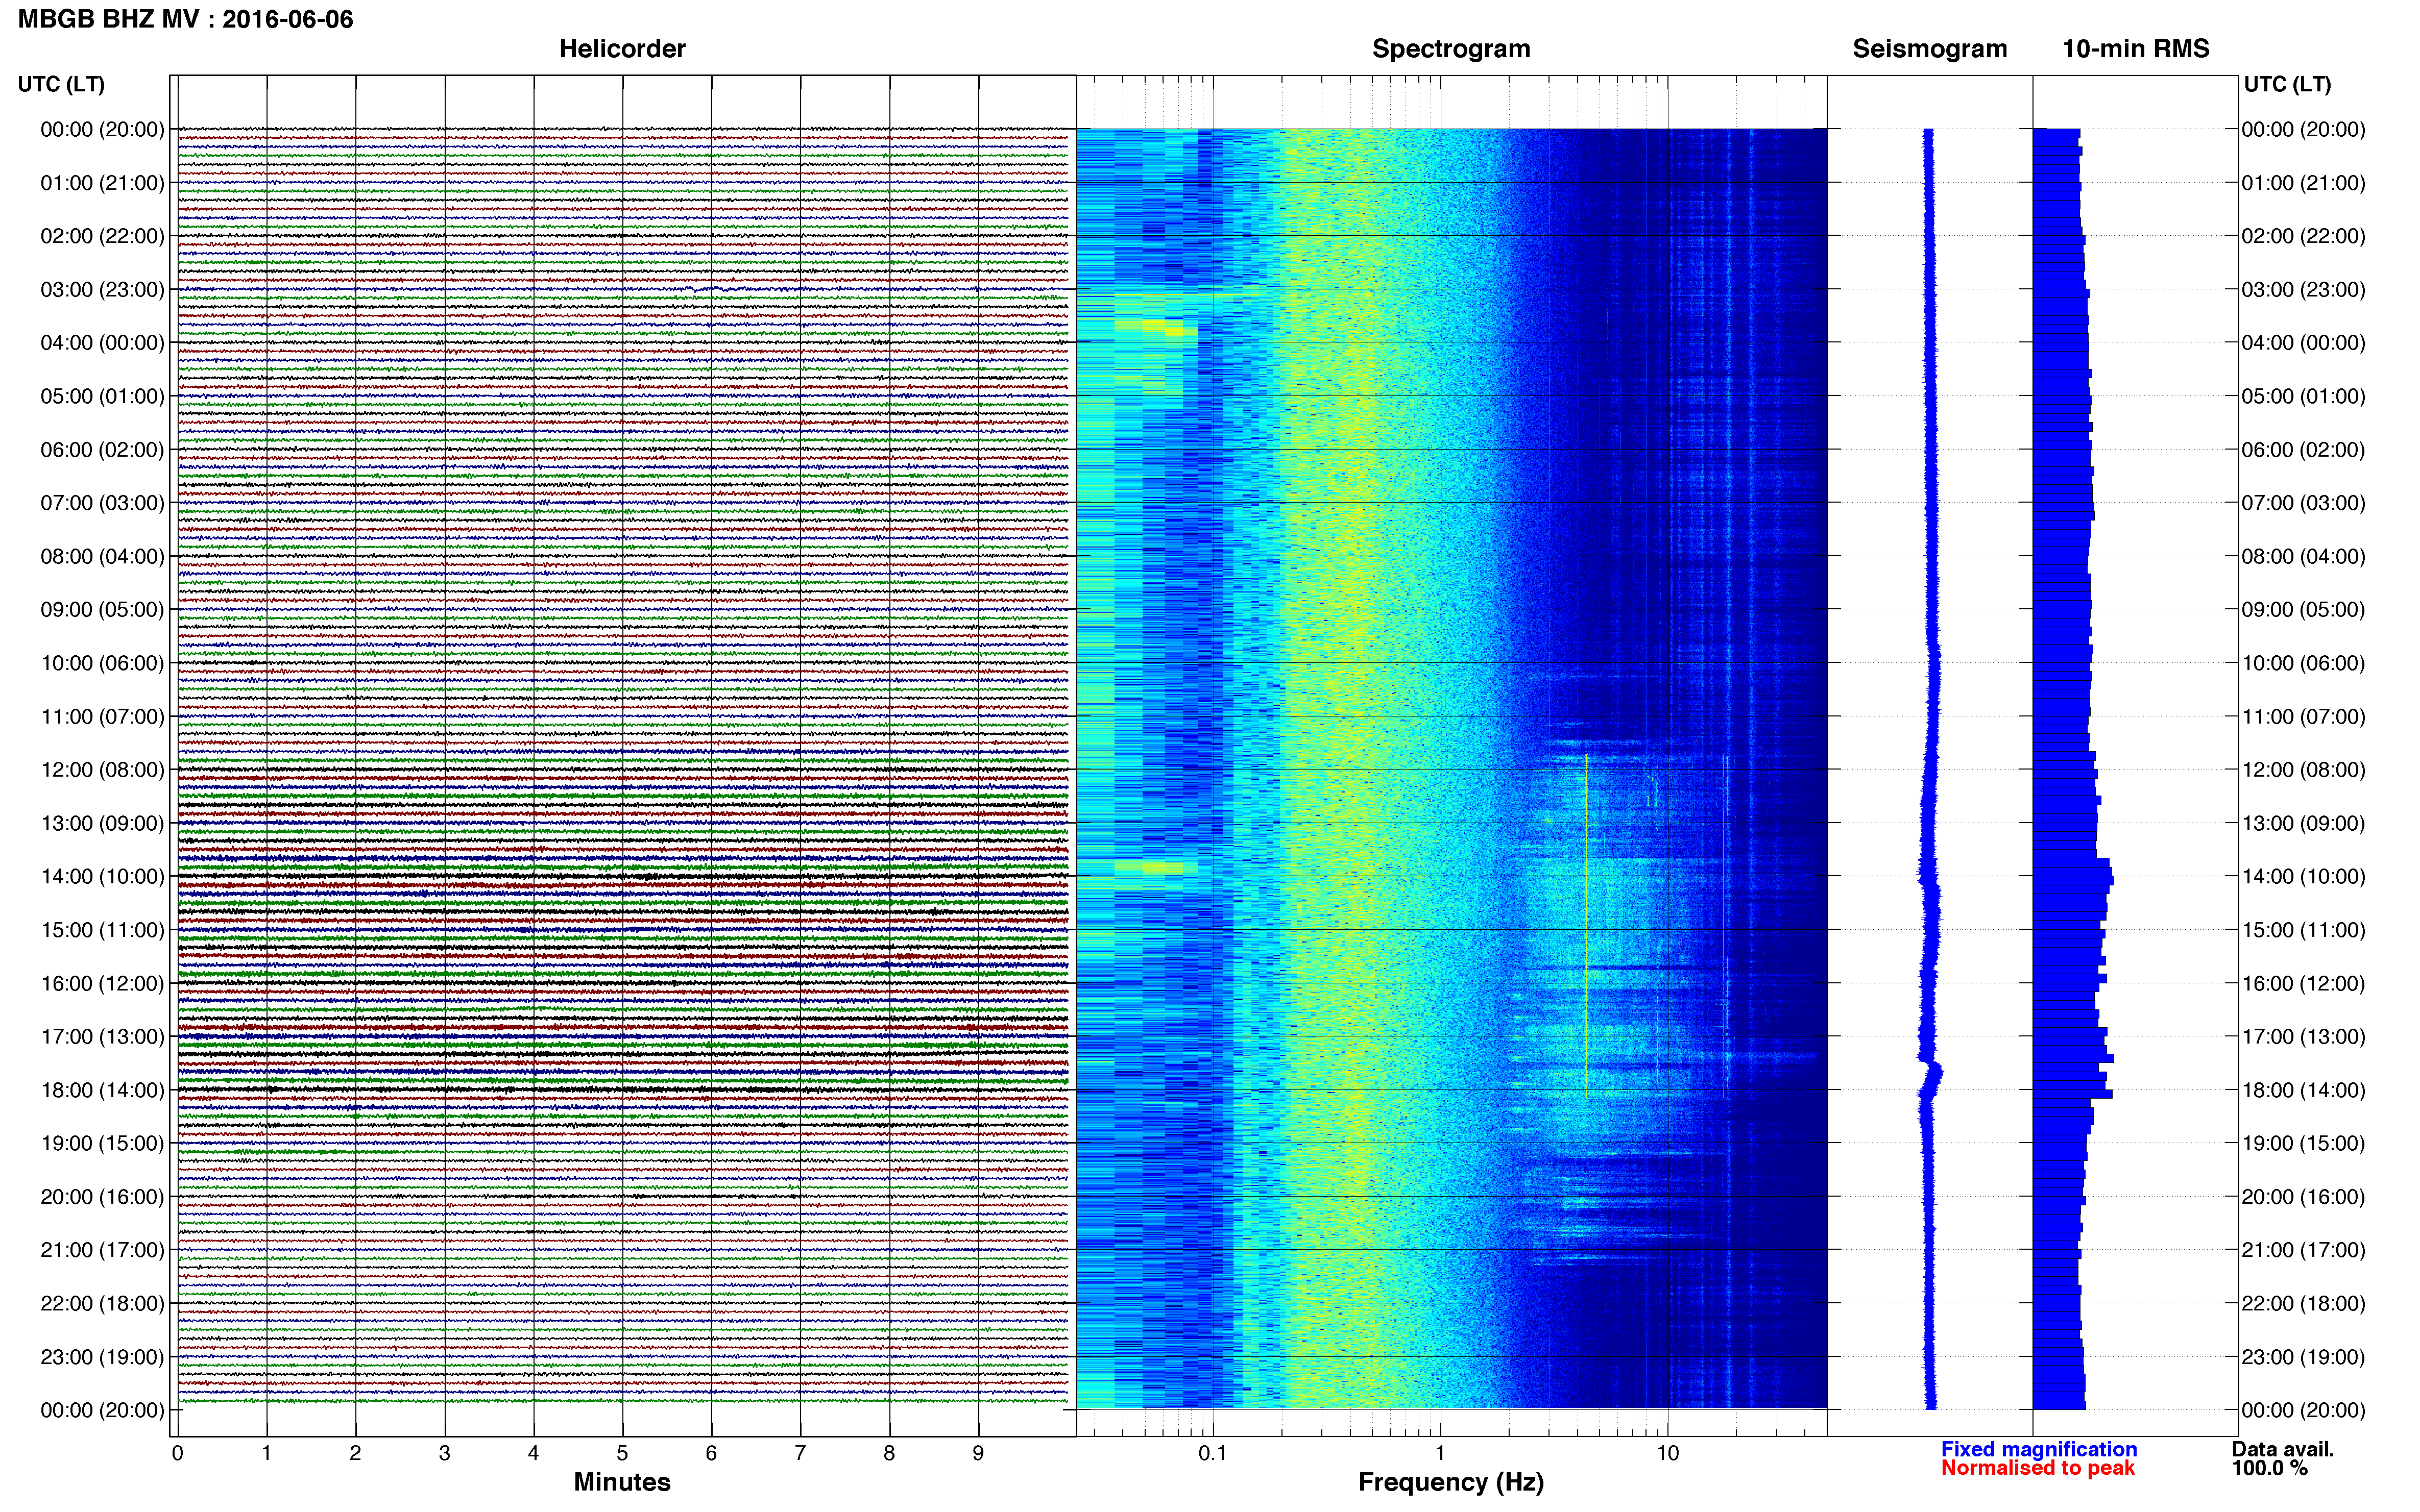Click "14:00 (10:00)" on the RMS panel time axis

[2303, 877]
